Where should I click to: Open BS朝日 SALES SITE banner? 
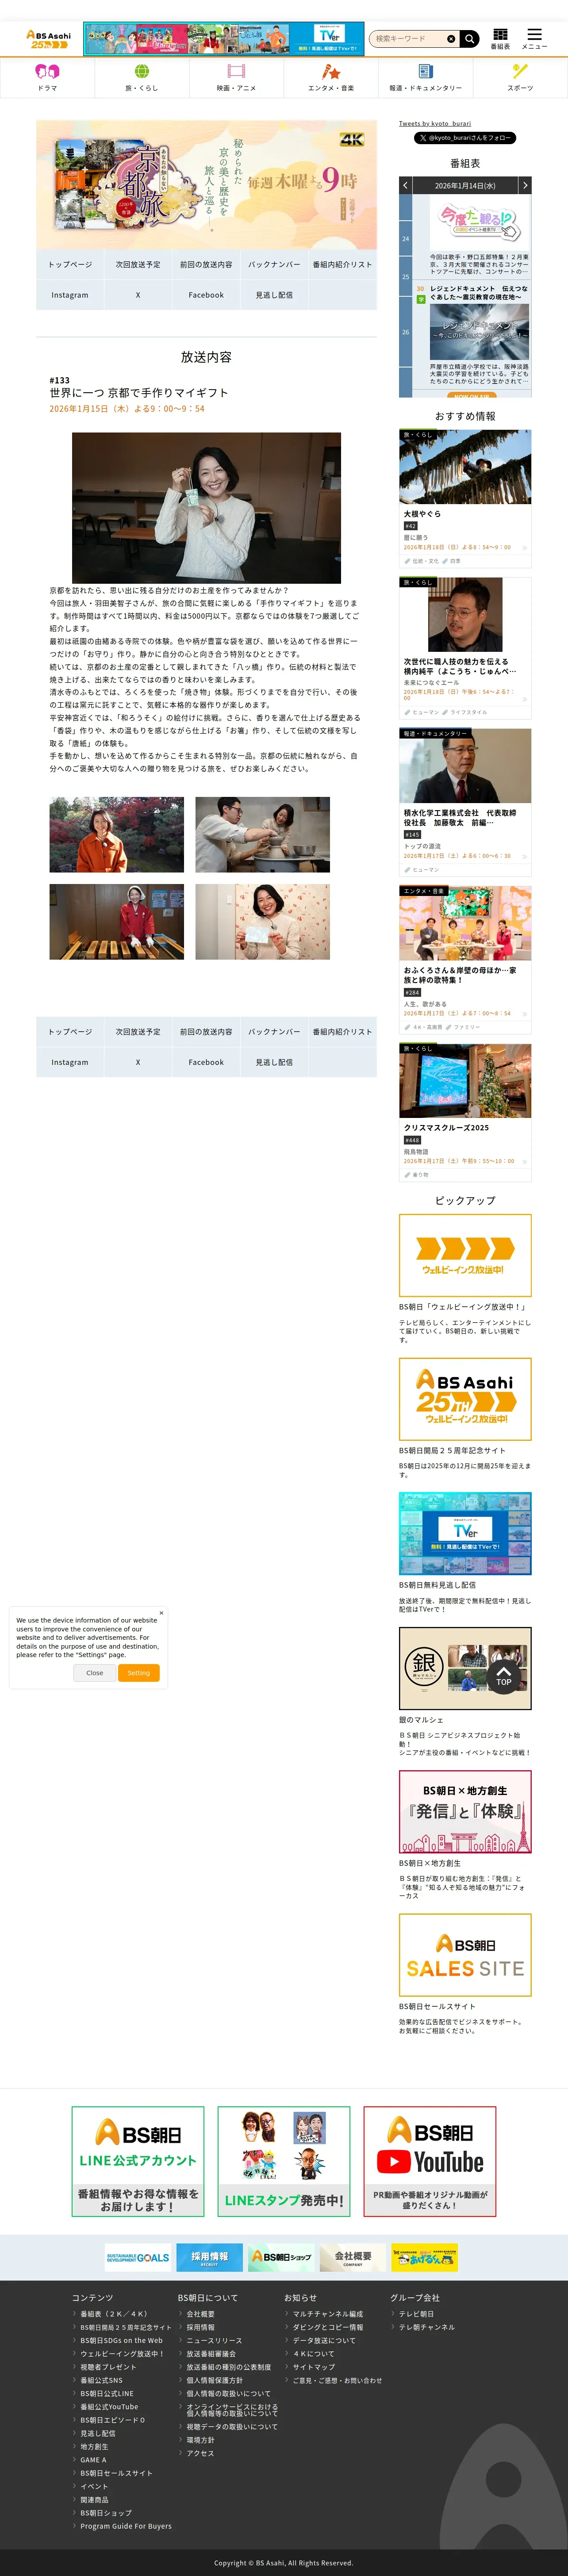tap(465, 1956)
